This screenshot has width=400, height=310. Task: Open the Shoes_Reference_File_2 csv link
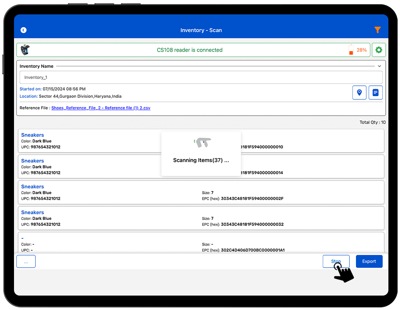[x=101, y=108]
